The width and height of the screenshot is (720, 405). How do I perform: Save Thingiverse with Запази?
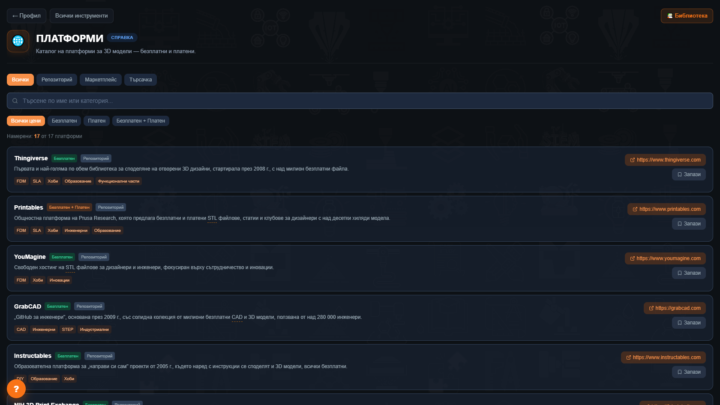click(689, 174)
